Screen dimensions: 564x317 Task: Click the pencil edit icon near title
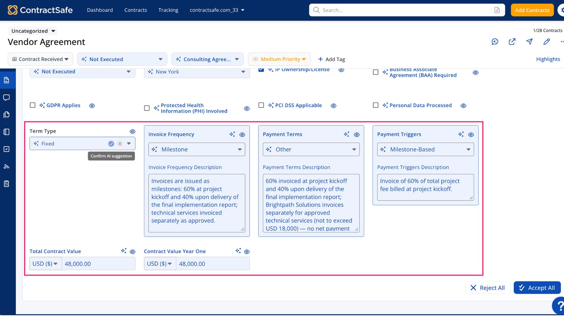click(x=547, y=42)
